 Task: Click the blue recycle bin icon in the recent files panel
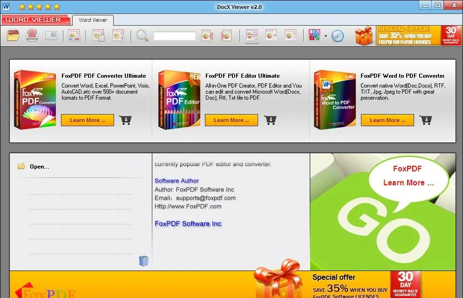[144, 261]
